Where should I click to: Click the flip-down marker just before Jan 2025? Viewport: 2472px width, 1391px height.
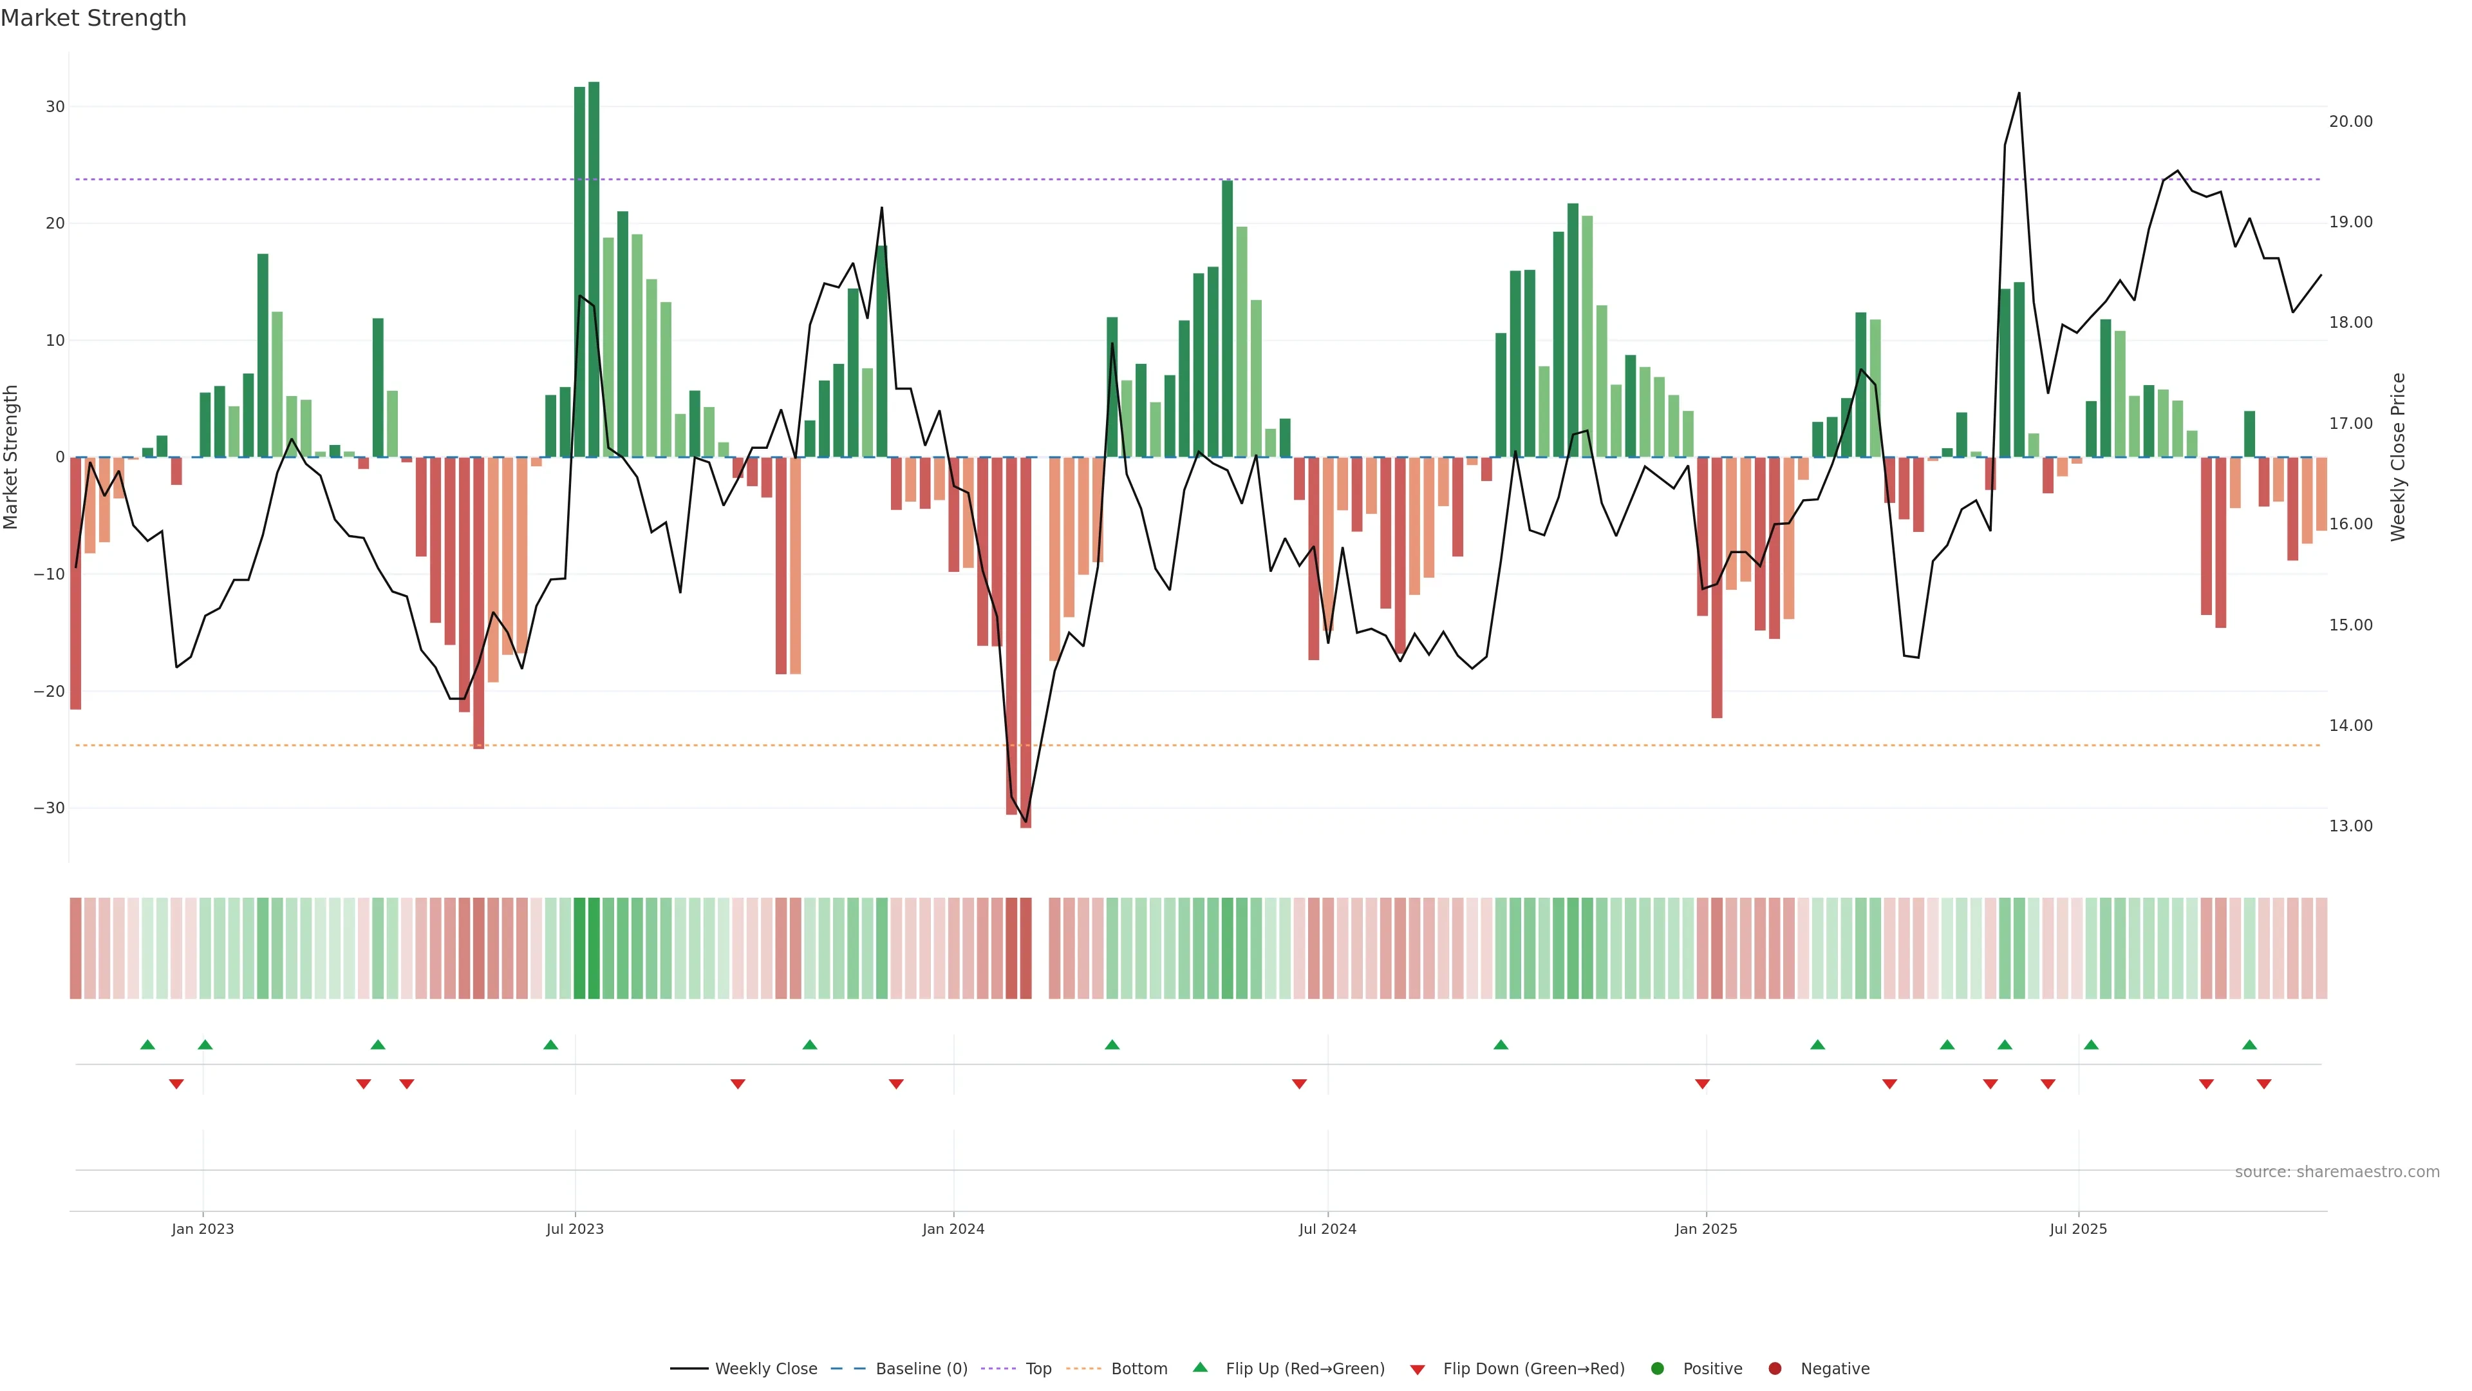tap(1702, 1084)
